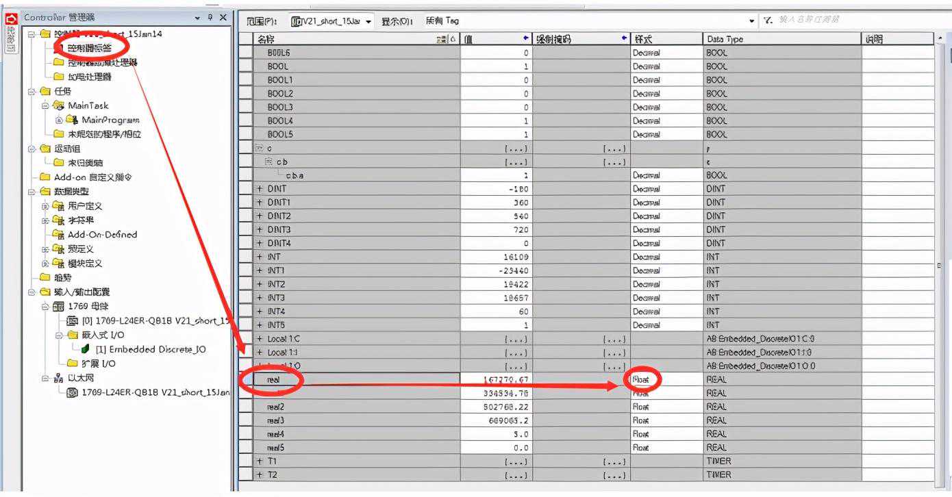Click the MainProgram program icon
Screen dimensions: 952x497
(x=73, y=120)
